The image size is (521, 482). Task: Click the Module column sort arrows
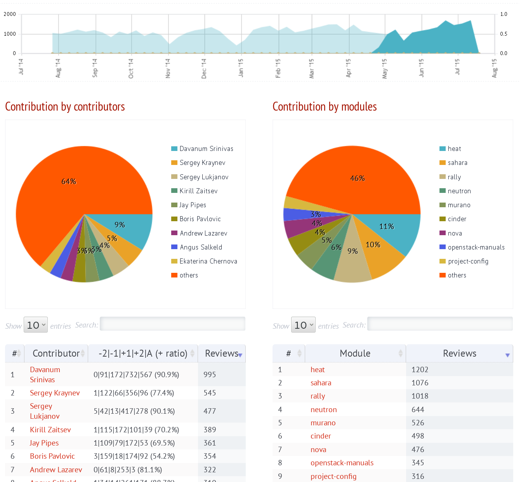[400, 354]
